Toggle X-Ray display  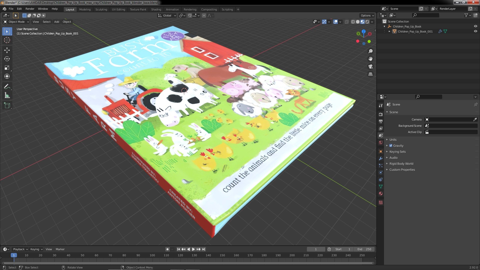346,22
